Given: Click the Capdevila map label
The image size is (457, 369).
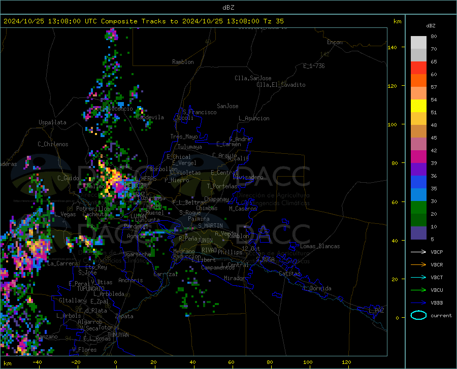Looking at the screenshot, I should [x=150, y=117].
